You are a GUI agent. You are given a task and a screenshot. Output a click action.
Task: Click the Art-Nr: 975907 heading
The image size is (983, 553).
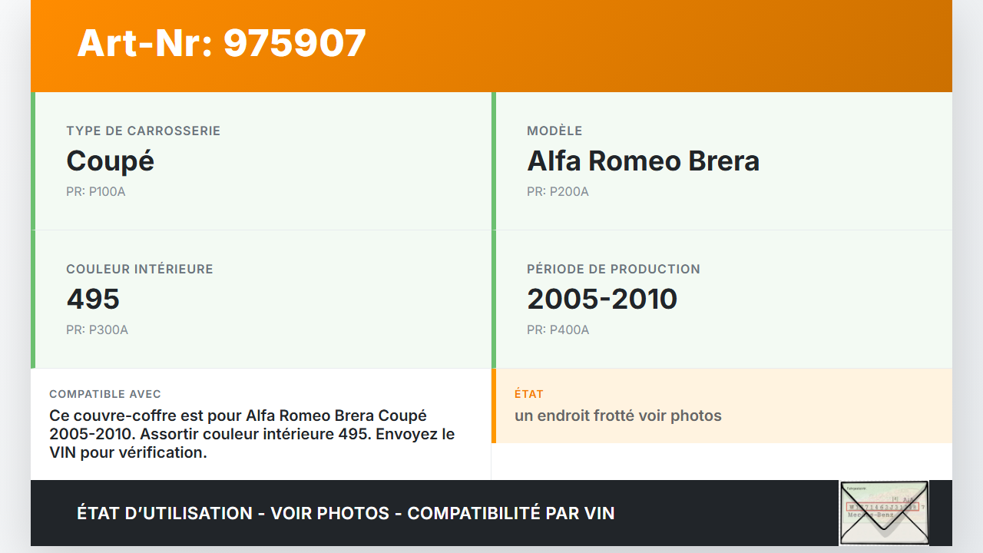point(221,43)
